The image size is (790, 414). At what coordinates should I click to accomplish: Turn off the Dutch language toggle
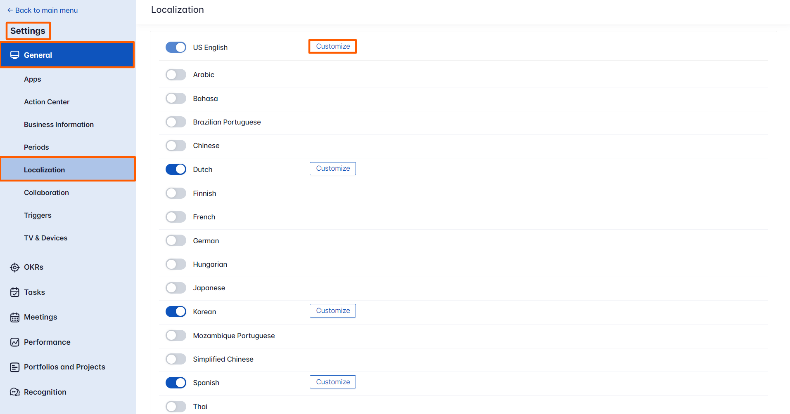[176, 169]
